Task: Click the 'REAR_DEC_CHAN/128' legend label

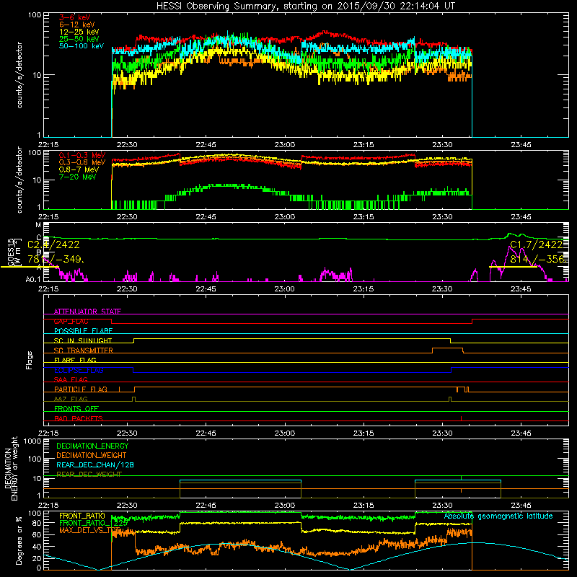Action: (95, 465)
